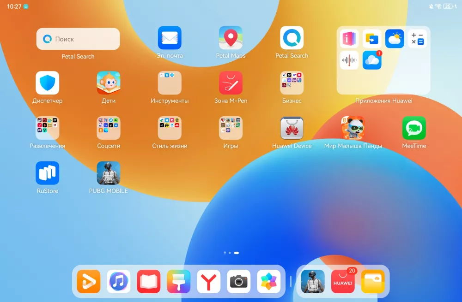Launch the Дети kids app
The image size is (462, 302).
click(109, 83)
